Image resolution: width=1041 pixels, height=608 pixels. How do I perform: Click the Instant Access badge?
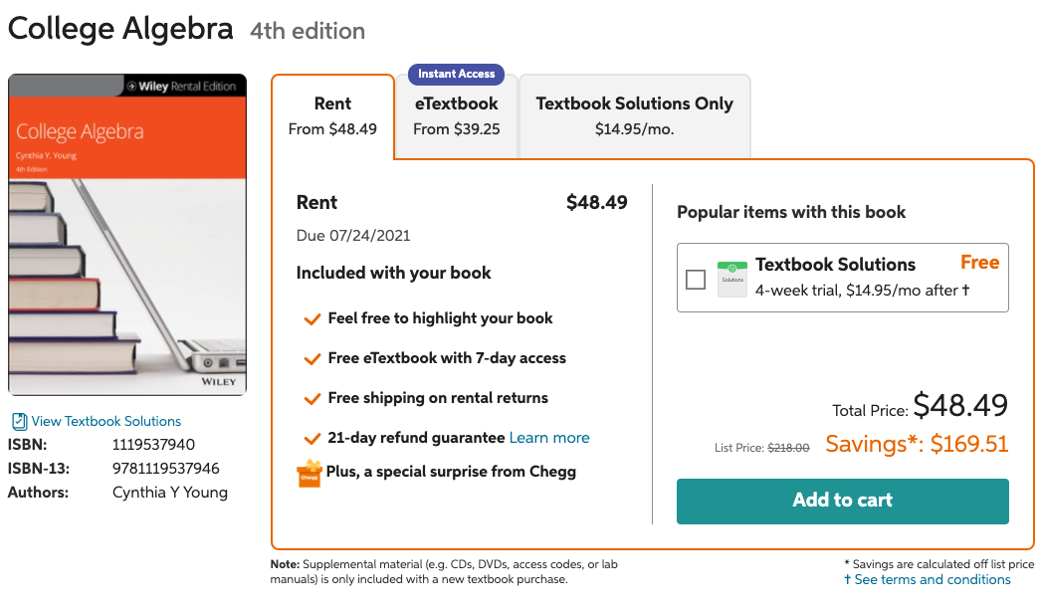[457, 74]
